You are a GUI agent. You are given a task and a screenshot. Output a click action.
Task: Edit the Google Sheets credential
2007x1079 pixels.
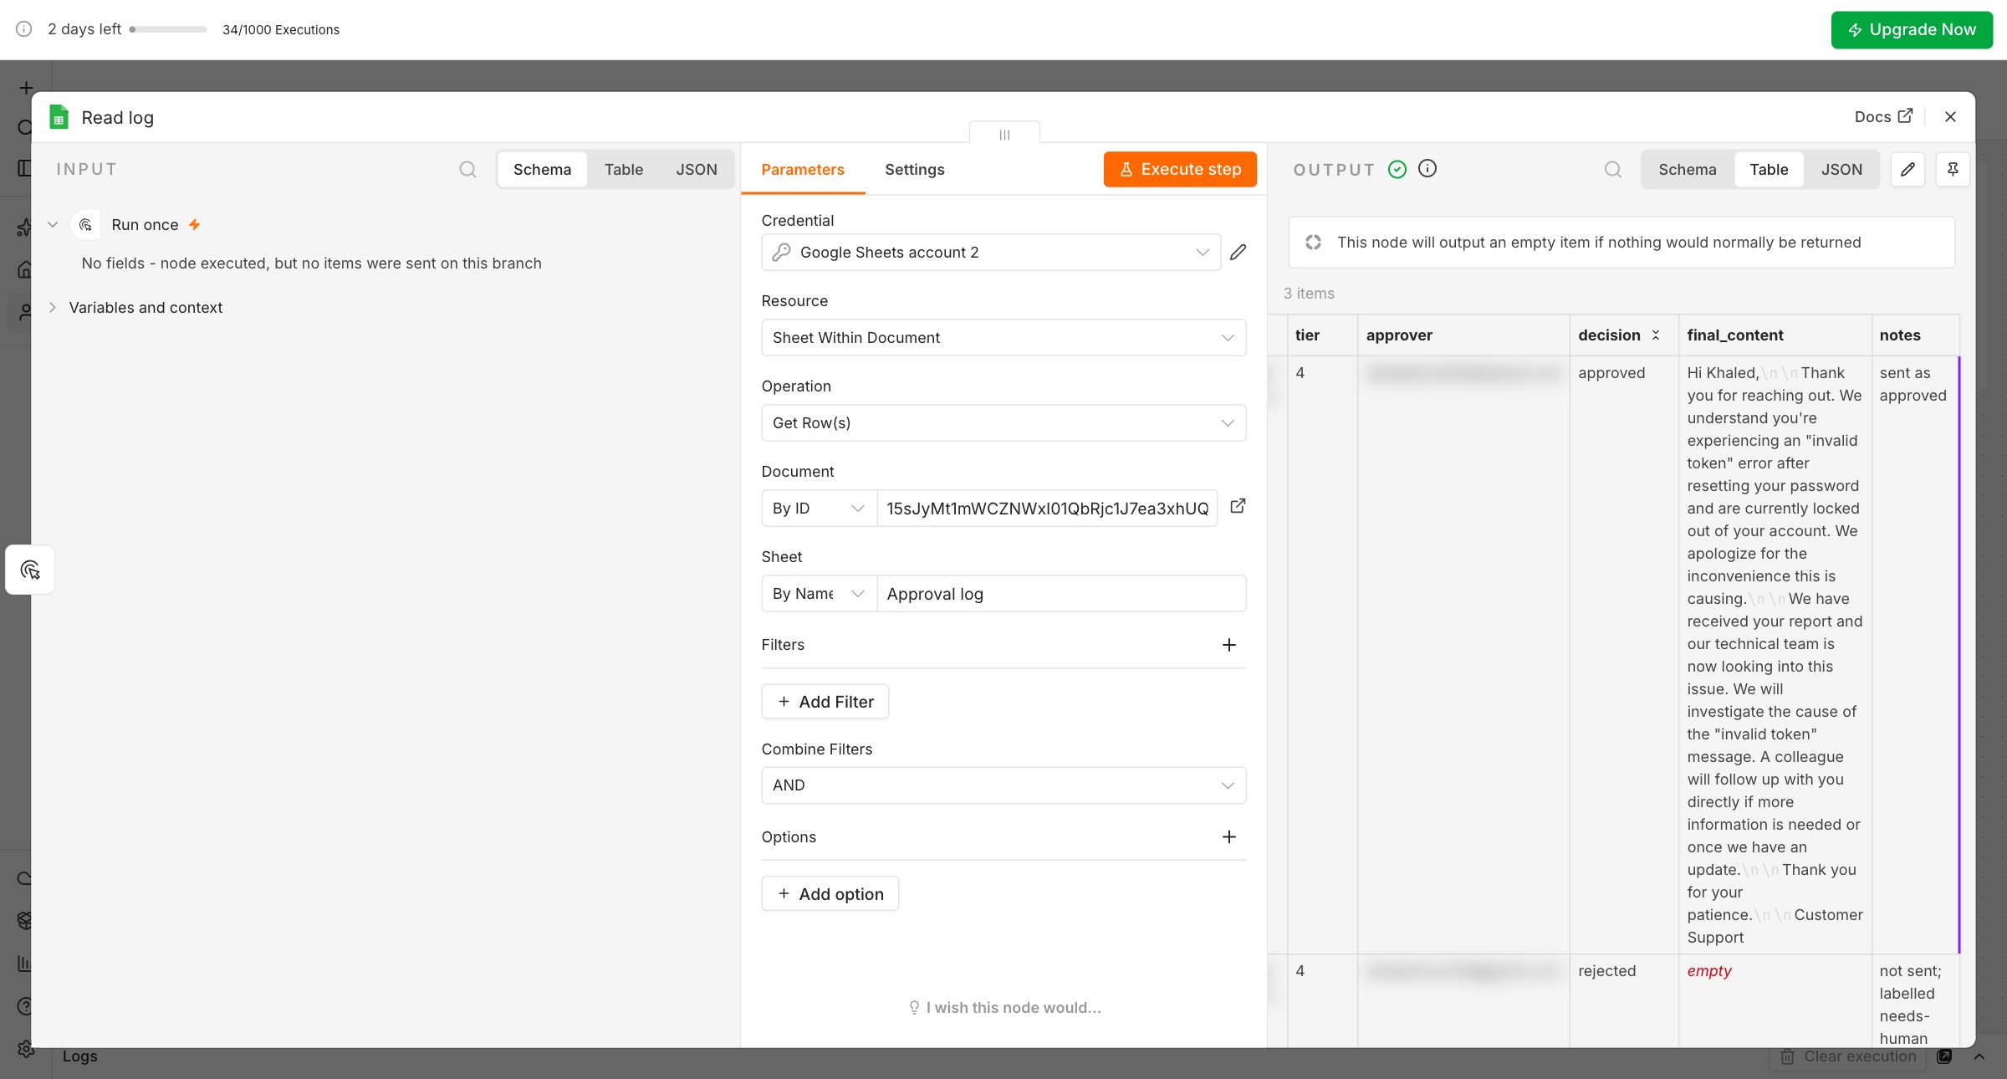click(1238, 252)
